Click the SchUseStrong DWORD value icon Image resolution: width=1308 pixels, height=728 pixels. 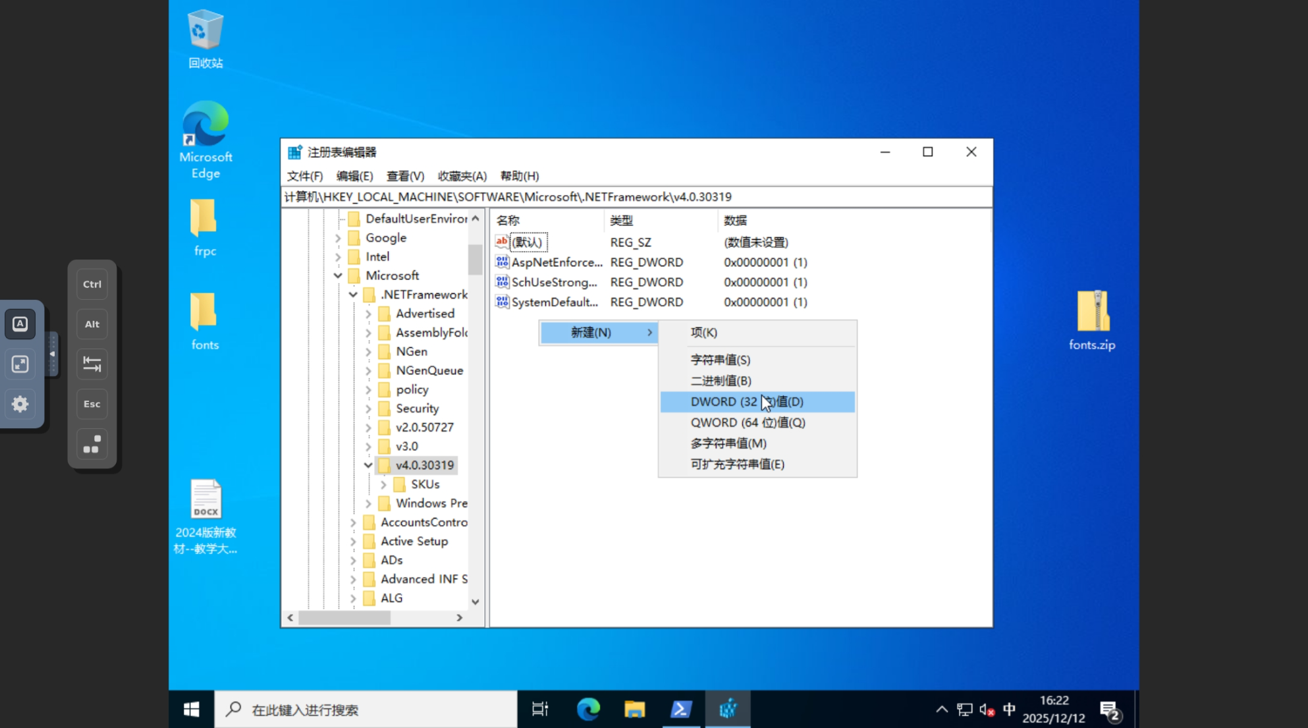(502, 282)
